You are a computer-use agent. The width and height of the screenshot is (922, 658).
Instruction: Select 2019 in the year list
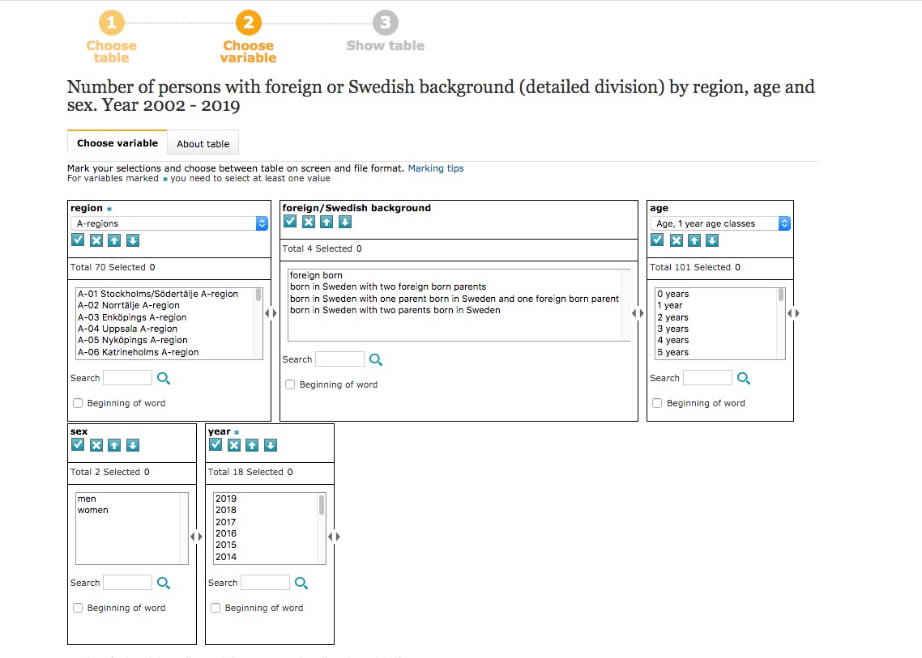pyautogui.click(x=226, y=499)
